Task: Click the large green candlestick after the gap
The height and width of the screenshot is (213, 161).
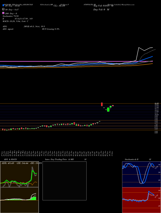Action: click(108, 109)
